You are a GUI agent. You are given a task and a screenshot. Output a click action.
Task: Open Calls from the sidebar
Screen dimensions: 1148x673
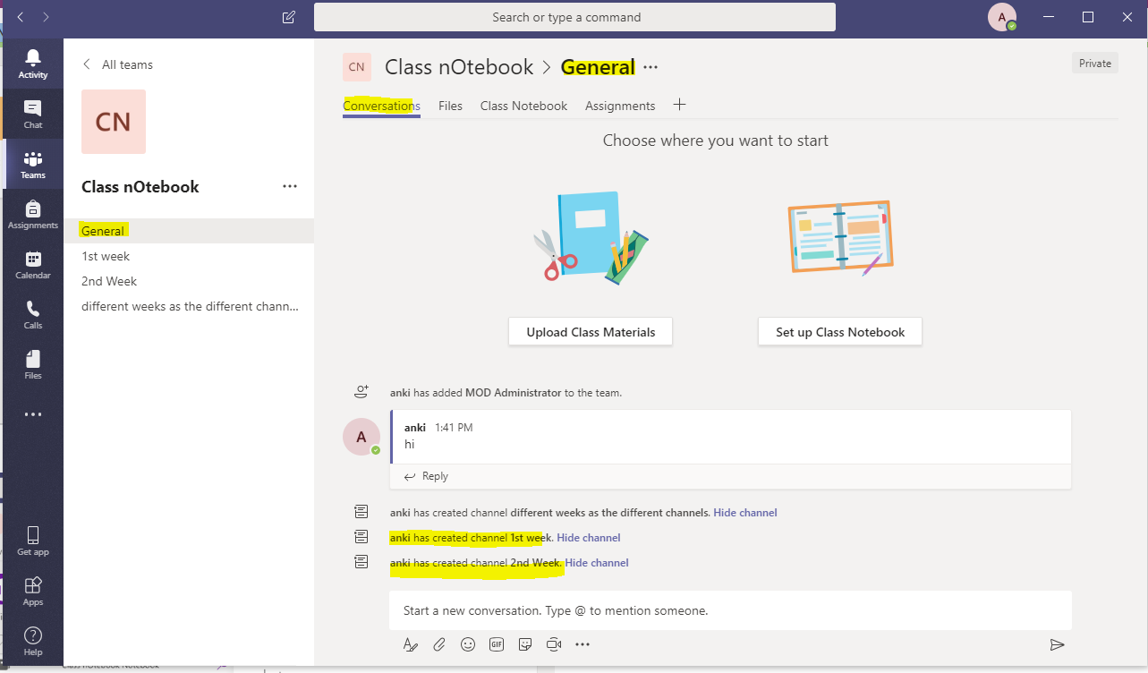click(33, 314)
